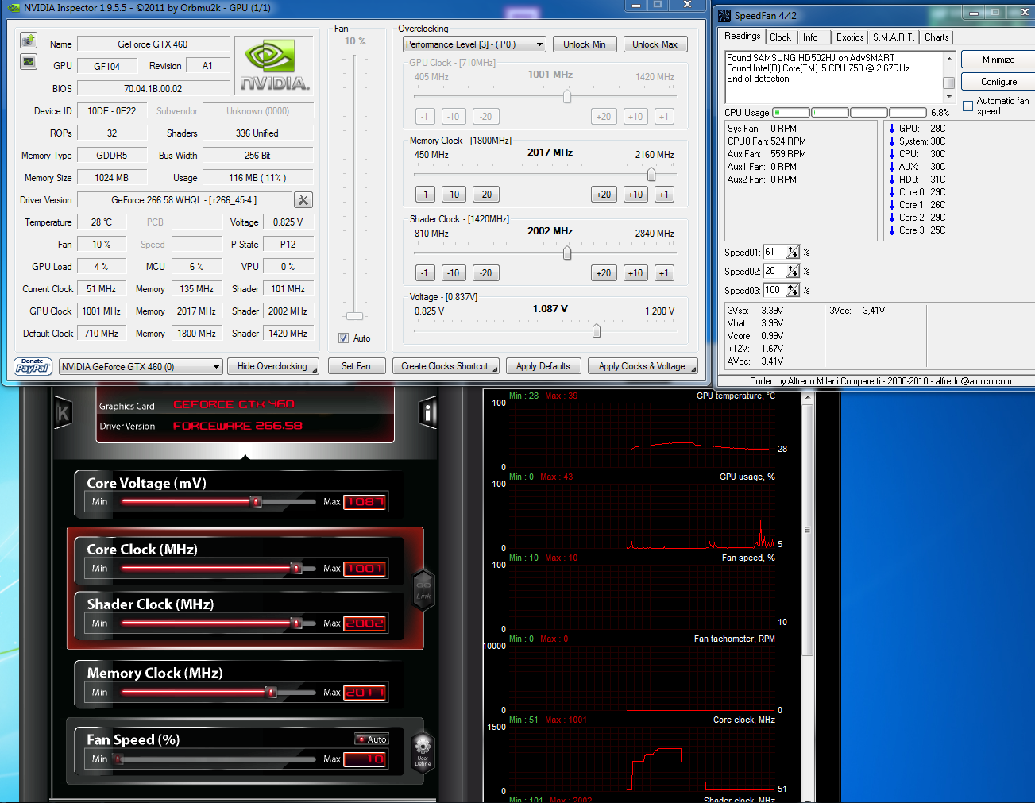Click Memory Clock -10 button
Image resolution: width=1035 pixels, height=803 pixels.
(453, 195)
